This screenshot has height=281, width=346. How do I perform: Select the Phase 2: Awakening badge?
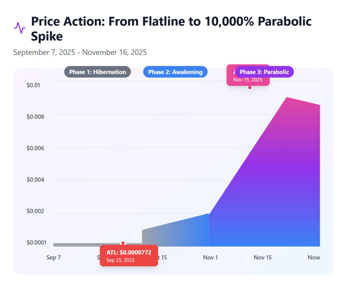tap(175, 72)
